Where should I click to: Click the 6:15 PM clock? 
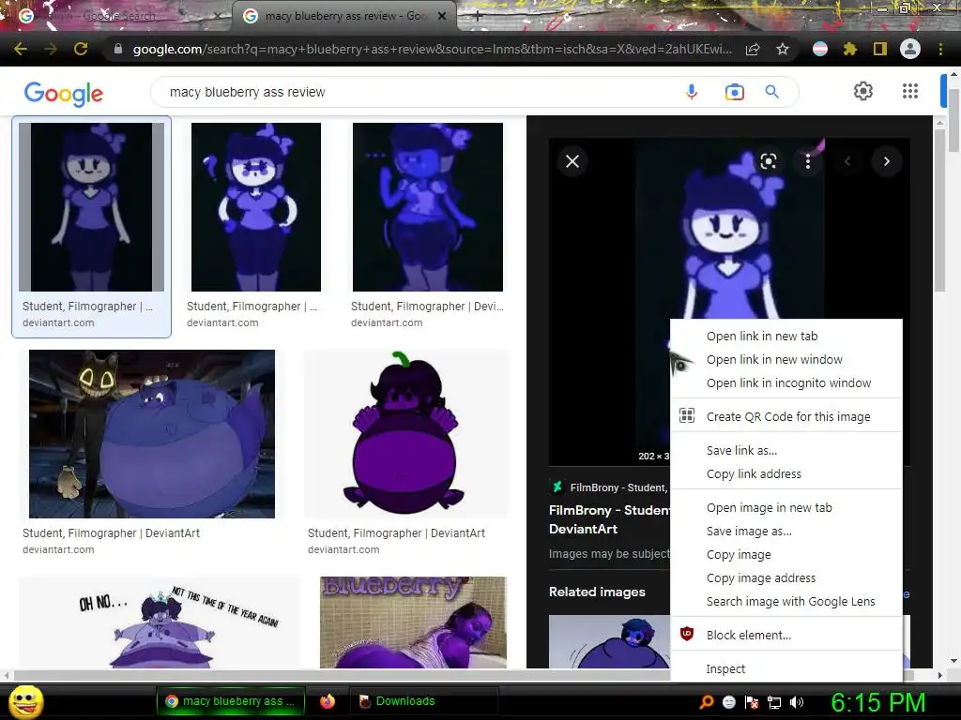click(x=877, y=702)
